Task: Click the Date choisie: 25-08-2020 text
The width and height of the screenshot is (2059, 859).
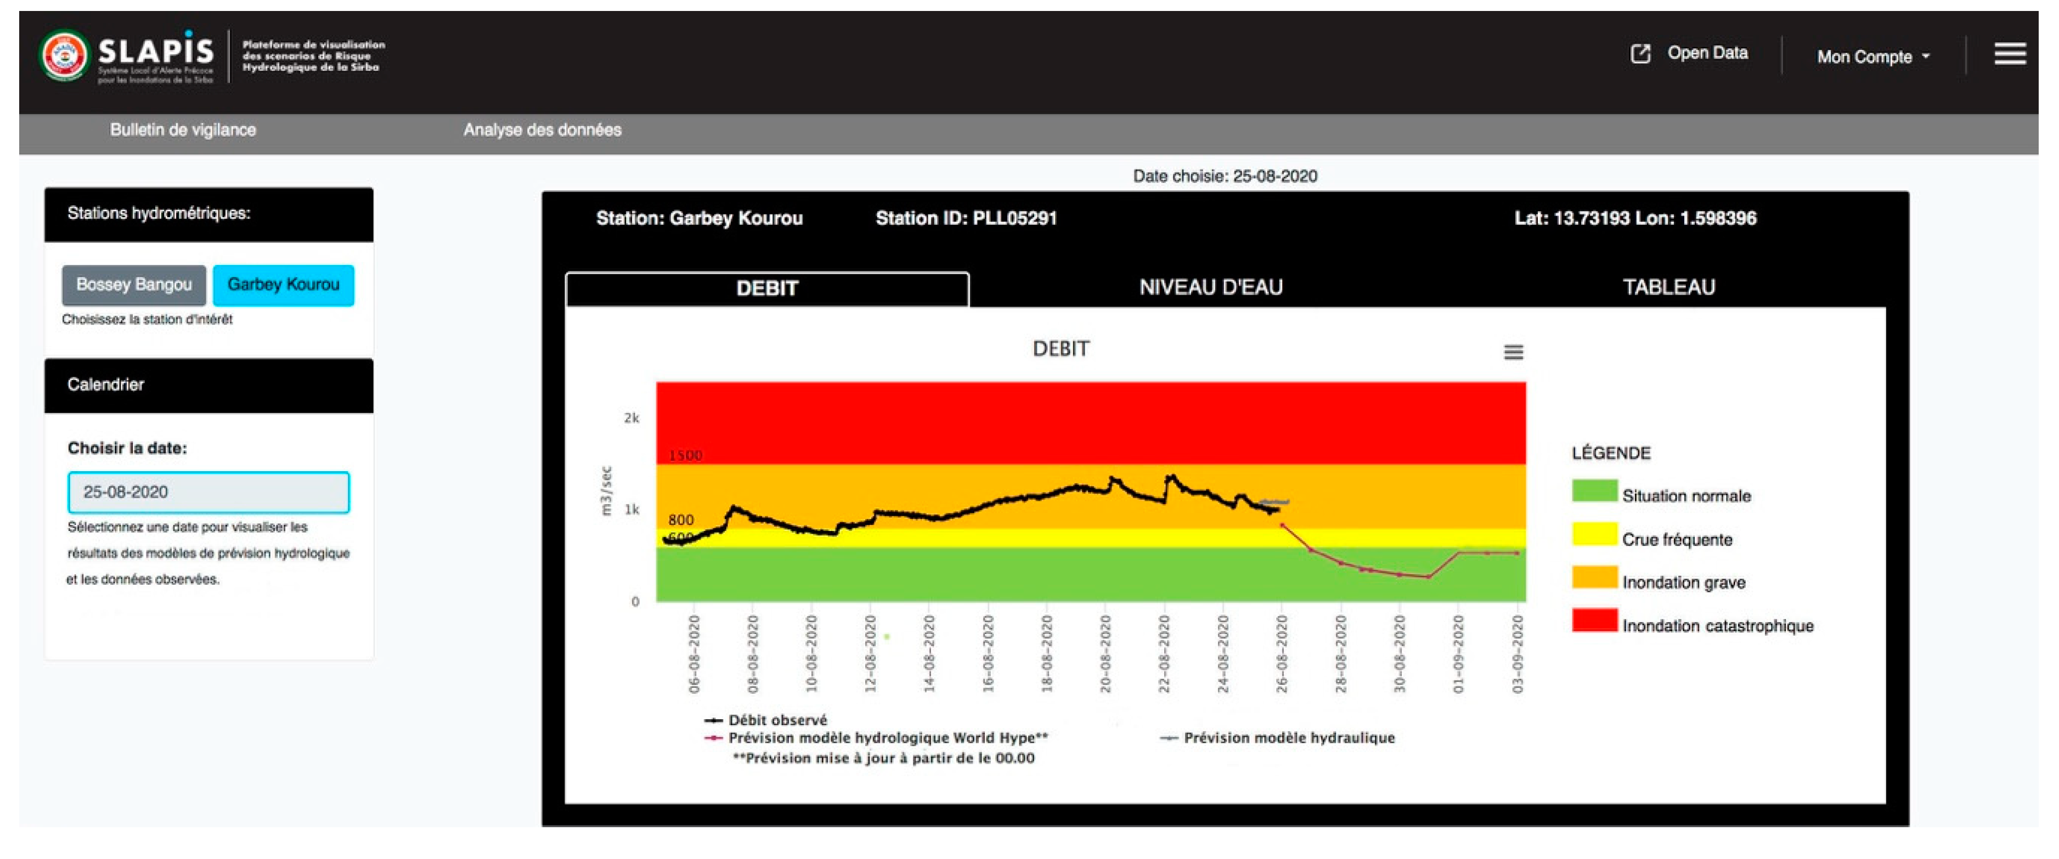Action: tap(1225, 177)
